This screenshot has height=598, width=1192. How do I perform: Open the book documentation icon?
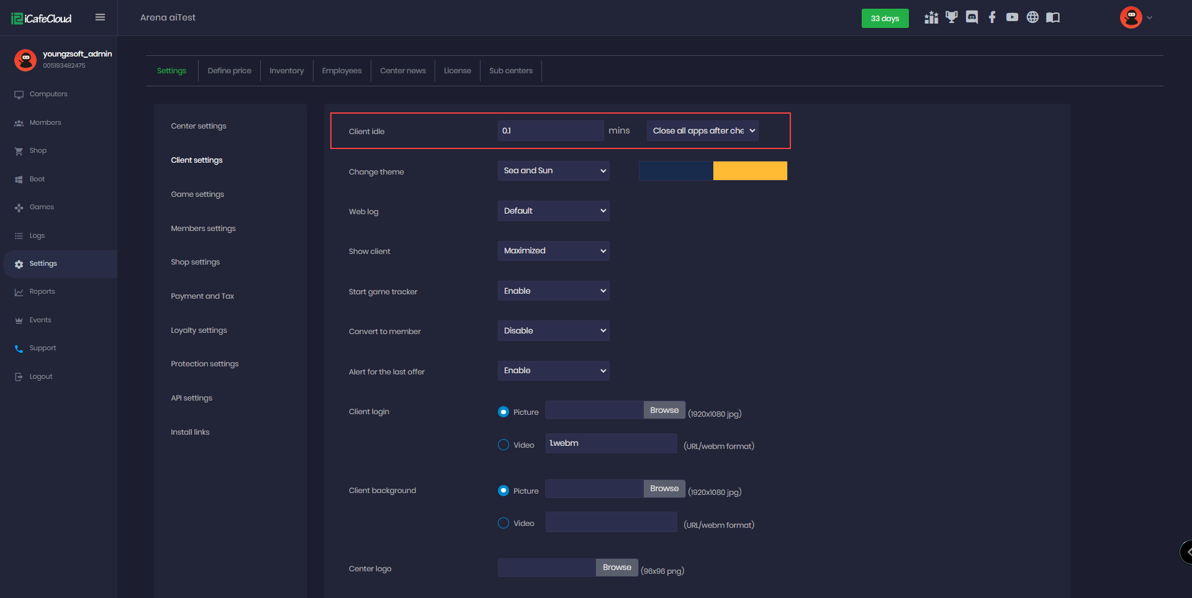(1053, 17)
